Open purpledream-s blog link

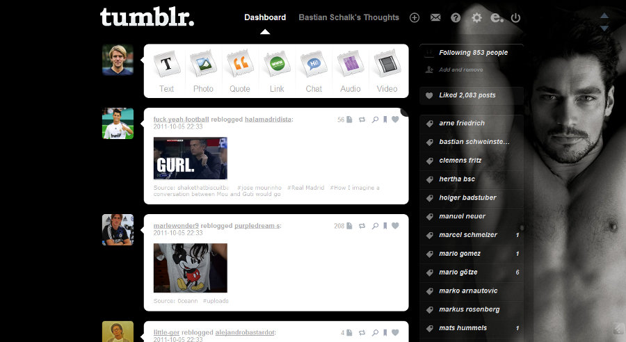pos(257,226)
